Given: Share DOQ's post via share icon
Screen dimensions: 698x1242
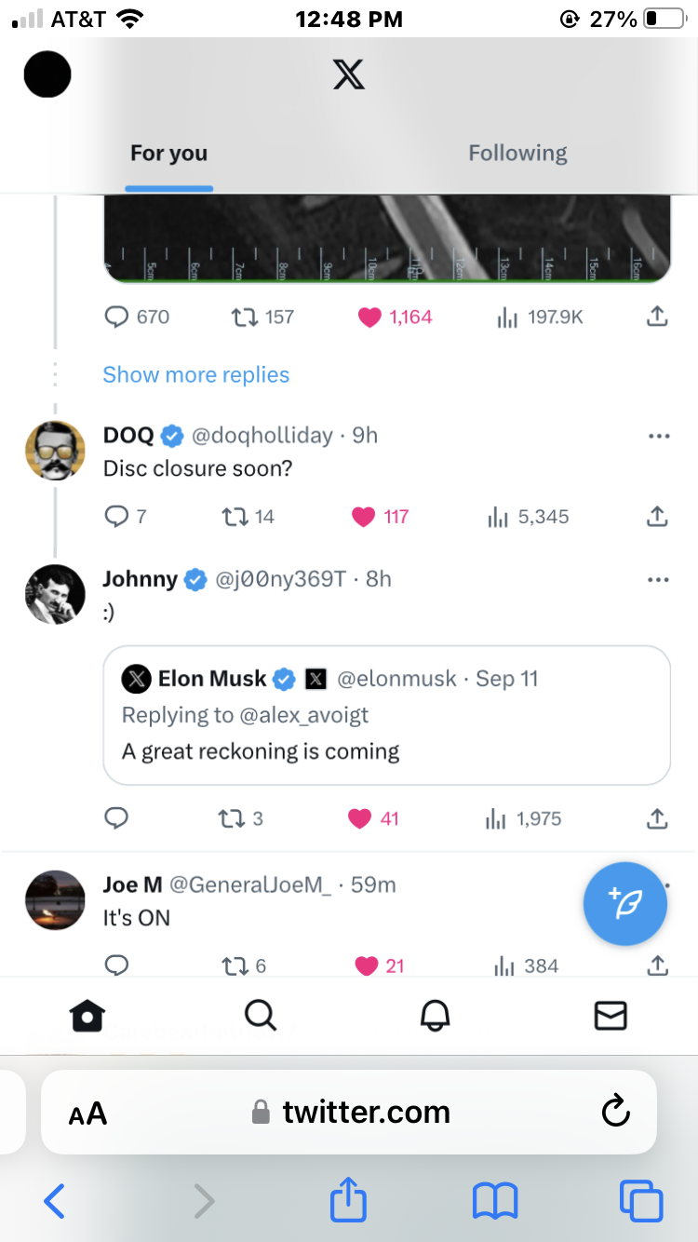Looking at the screenshot, I should click(657, 517).
